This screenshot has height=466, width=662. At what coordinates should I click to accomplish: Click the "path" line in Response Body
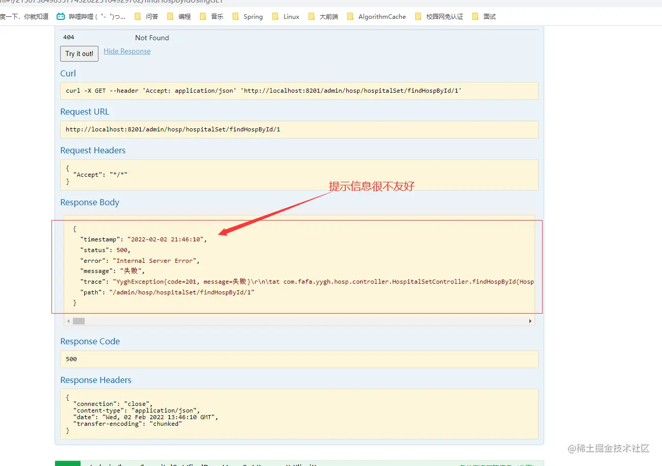167,292
